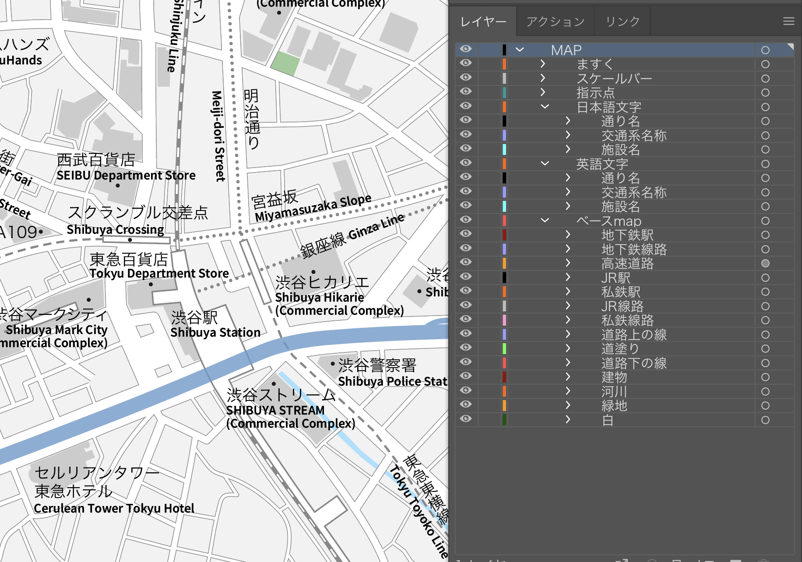The image size is (802, 562).
Task: Expand the 地下鉄駅 sublayer
Action: 568,235
